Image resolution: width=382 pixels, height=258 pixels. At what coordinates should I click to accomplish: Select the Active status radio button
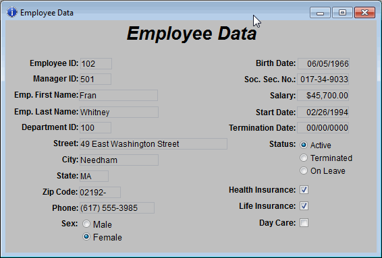304,145
